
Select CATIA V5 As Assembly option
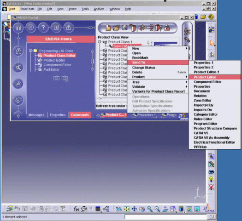tap(215, 138)
